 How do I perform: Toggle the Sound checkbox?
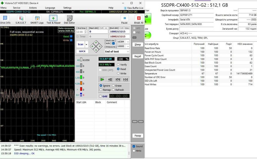pyautogui.click(x=134, y=146)
